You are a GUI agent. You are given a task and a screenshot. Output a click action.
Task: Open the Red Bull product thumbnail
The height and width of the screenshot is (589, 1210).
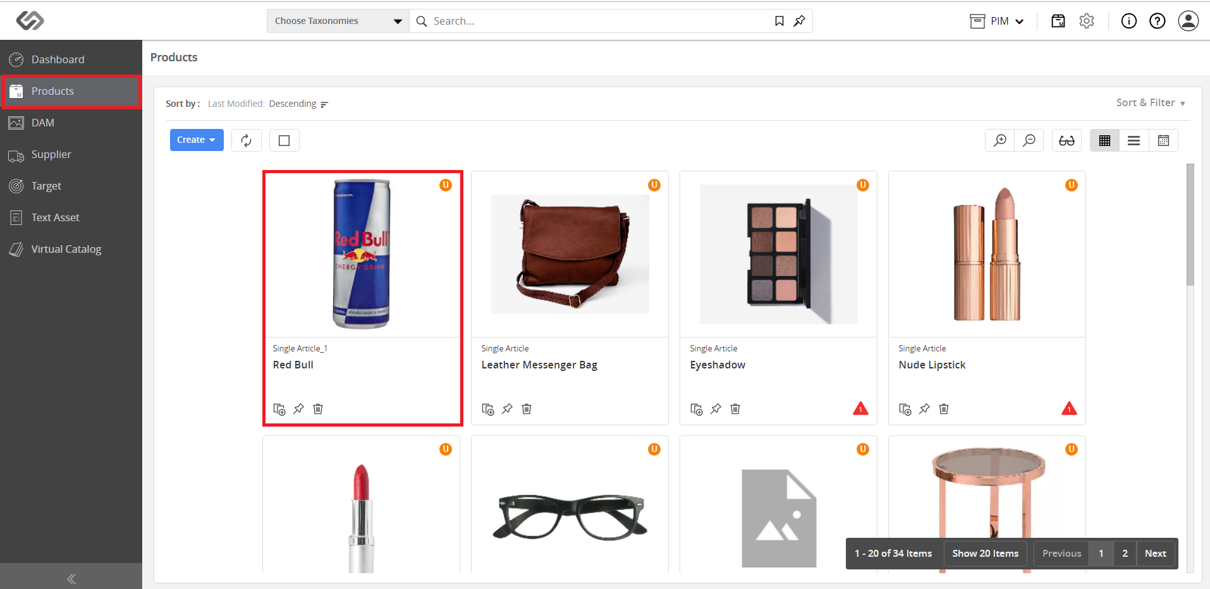pyautogui.click(x=362, y=254)
